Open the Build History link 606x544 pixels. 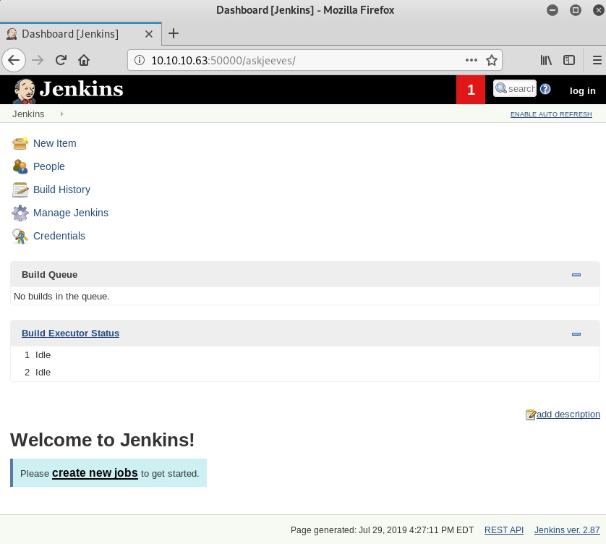tap(62, 190)
